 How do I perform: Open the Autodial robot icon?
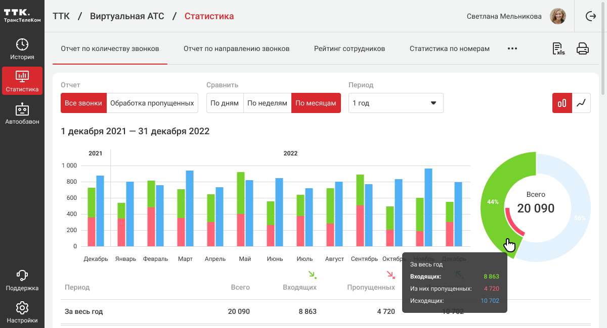pyautogui.click(x=22, y=114)
